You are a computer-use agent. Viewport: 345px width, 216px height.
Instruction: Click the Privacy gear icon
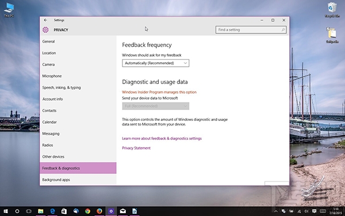[x=45, y=30]
